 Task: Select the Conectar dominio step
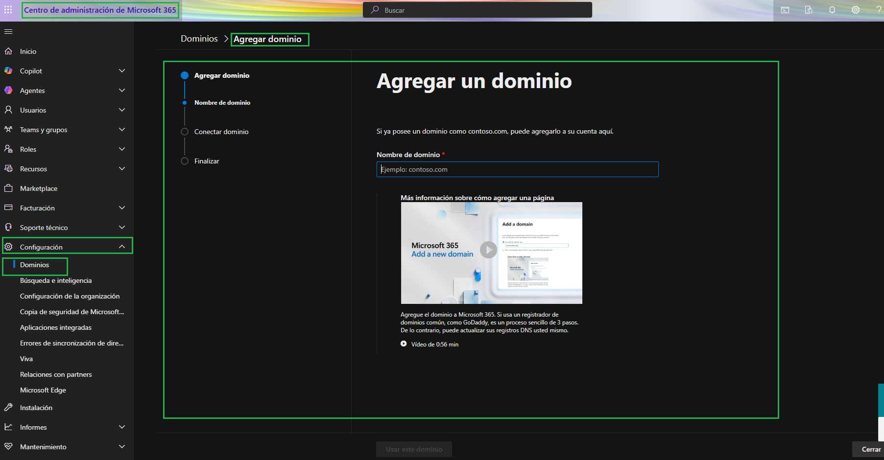tap(221, 132)
